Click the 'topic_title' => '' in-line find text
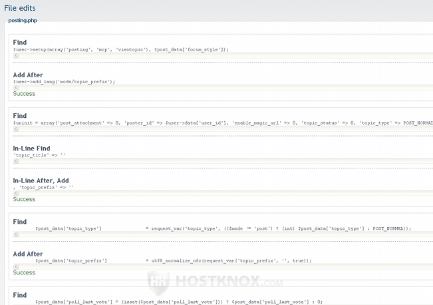This screenshot has height=305, width=433. 39,154
